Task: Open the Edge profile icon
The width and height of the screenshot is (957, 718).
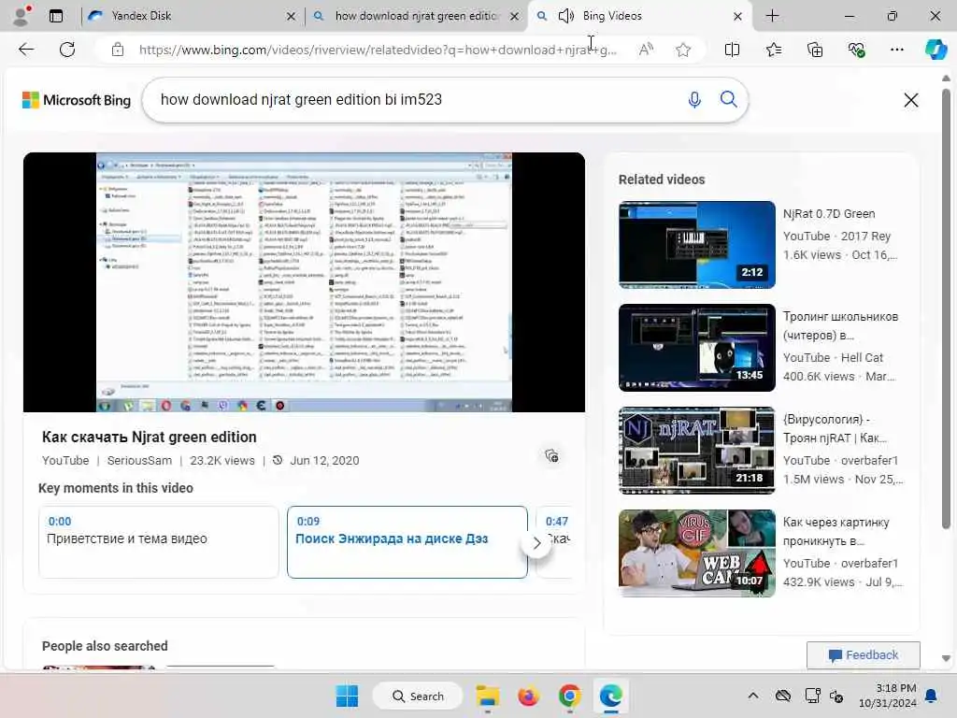Action: pyautogui.click(x=21, y=15)
